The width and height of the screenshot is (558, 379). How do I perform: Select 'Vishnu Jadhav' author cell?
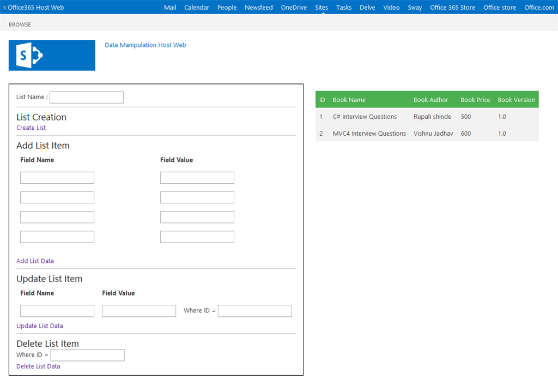433,133
